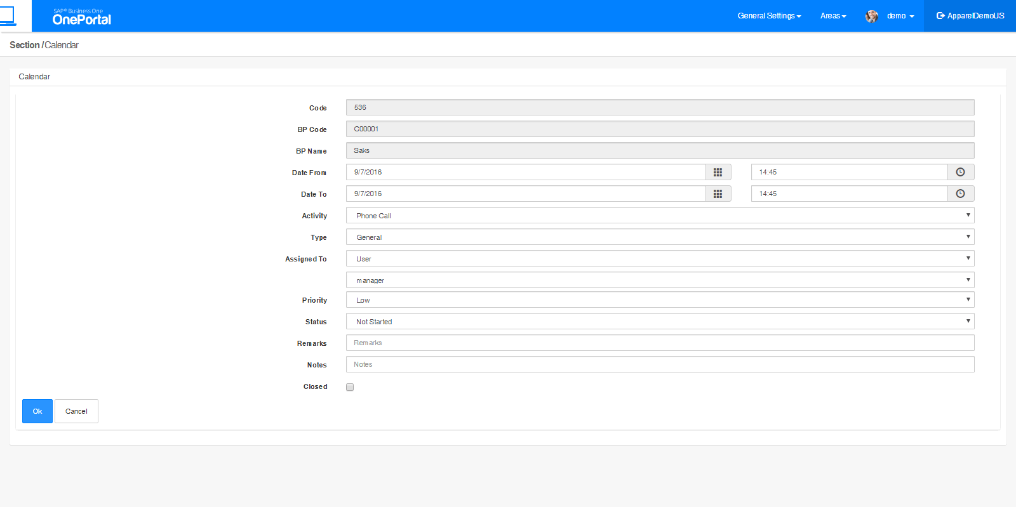
Task: Expand the Priority dropdown showing Low
Action: (660, 300)
